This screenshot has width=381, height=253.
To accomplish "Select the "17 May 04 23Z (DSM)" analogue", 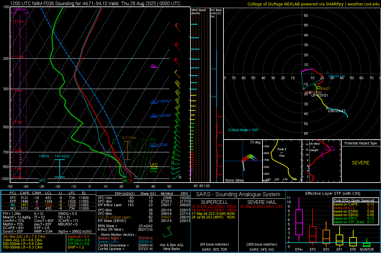I will (209, 214).
